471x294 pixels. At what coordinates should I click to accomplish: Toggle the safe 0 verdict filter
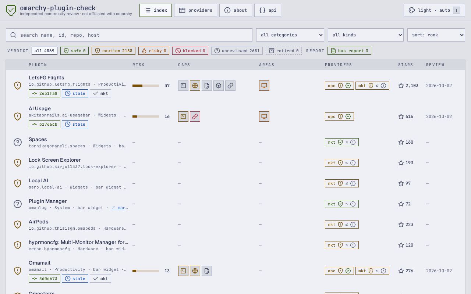(x=74, y=51)
